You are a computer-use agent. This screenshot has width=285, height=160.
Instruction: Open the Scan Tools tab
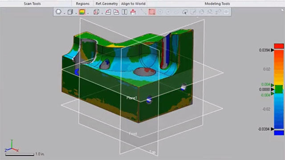click(33, 4)
